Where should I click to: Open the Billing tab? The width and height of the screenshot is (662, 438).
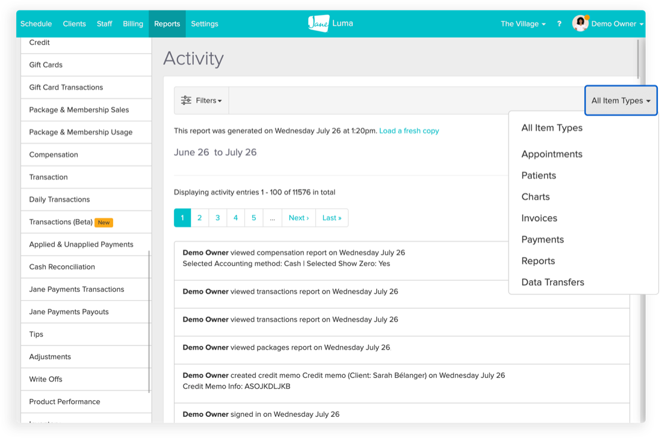[x=133, y=24]
